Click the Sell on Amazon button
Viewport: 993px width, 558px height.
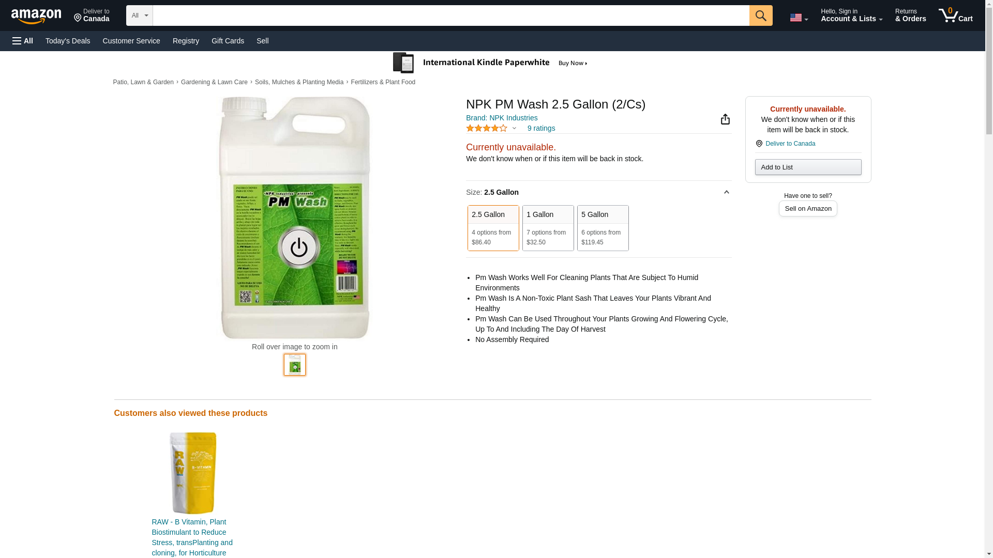(808, 209)
